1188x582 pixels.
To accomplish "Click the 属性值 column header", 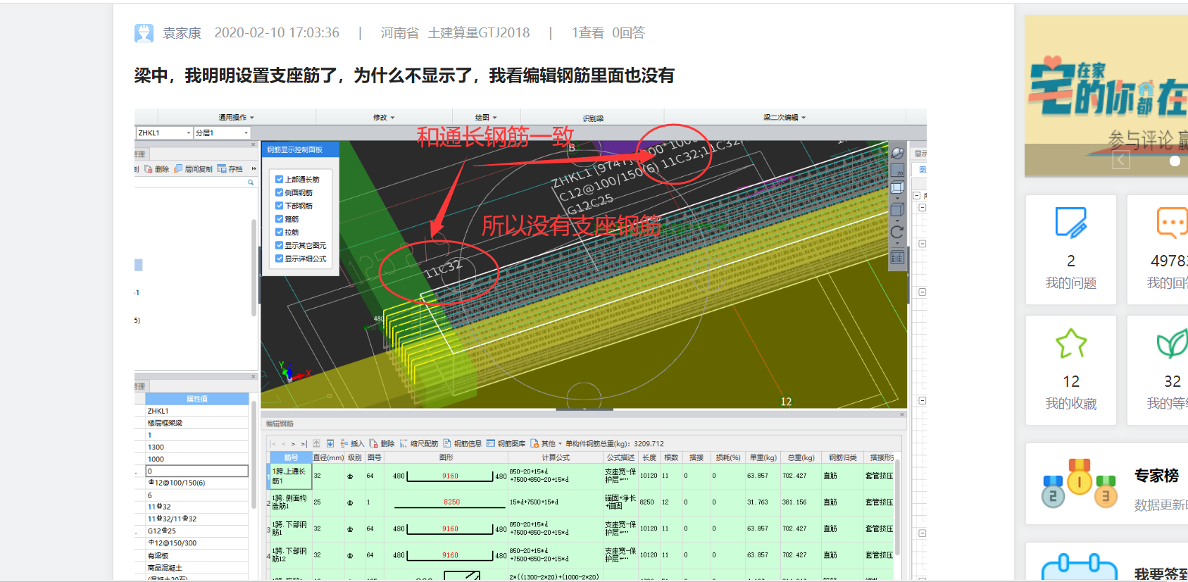I will point(196,399).
